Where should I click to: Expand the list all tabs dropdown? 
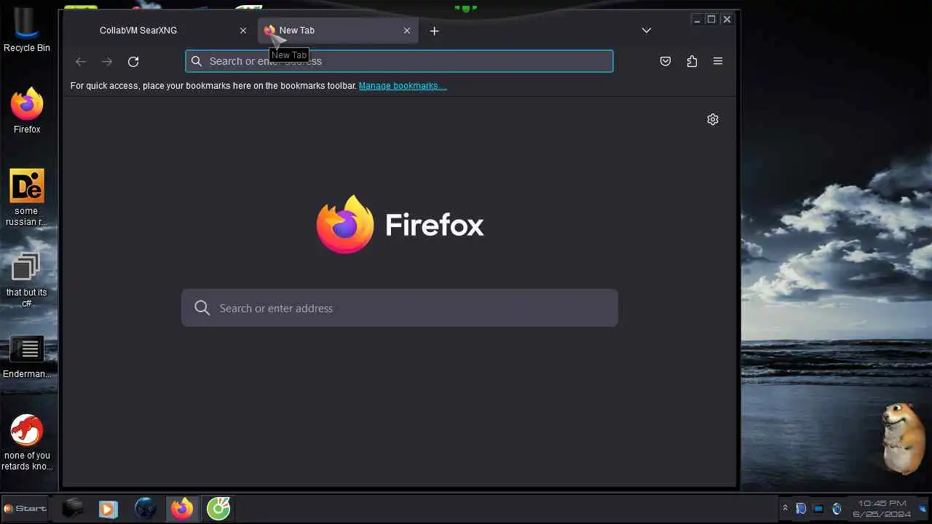click(x=647, y=31)
